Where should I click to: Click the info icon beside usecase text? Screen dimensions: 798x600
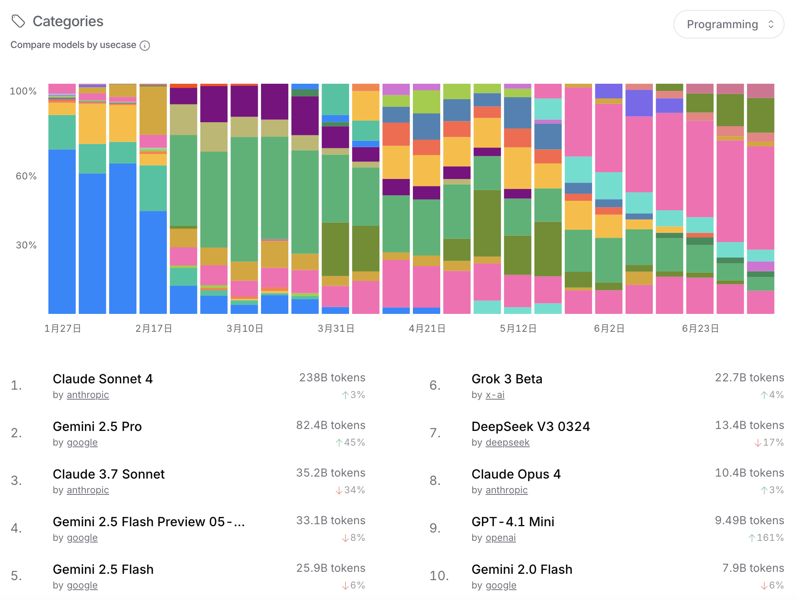coord(145,46)
